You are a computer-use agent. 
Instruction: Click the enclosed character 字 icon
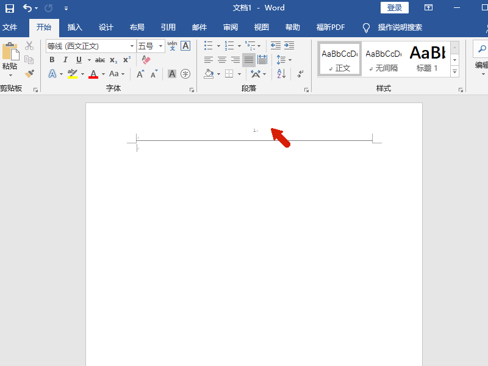185,74
